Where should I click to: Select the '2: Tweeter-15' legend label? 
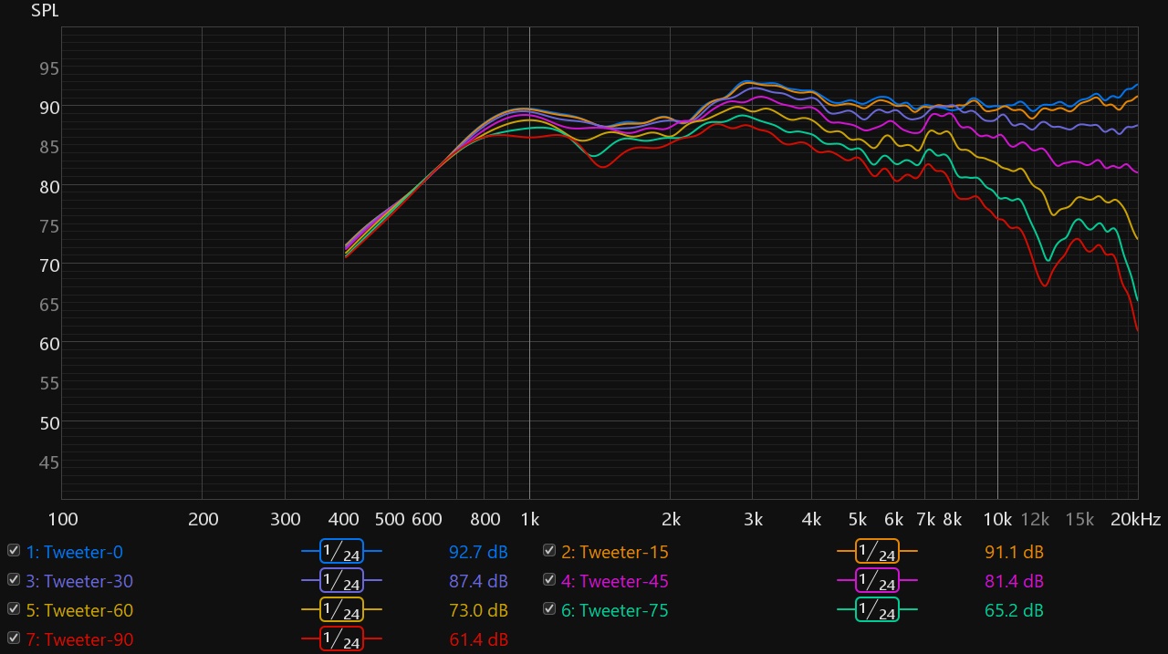click(615, 552)
